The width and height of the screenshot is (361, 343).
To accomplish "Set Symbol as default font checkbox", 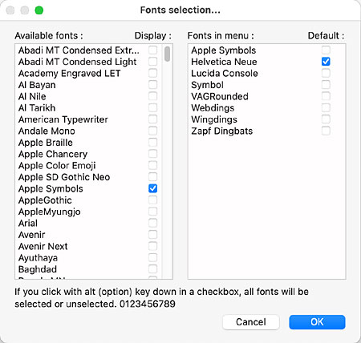I will click(x=326, y=85).
